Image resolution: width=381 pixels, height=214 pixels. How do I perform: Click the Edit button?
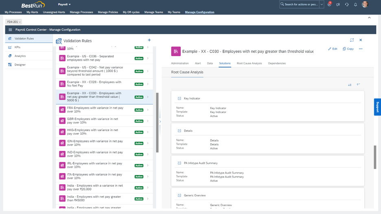coord(333,49)
